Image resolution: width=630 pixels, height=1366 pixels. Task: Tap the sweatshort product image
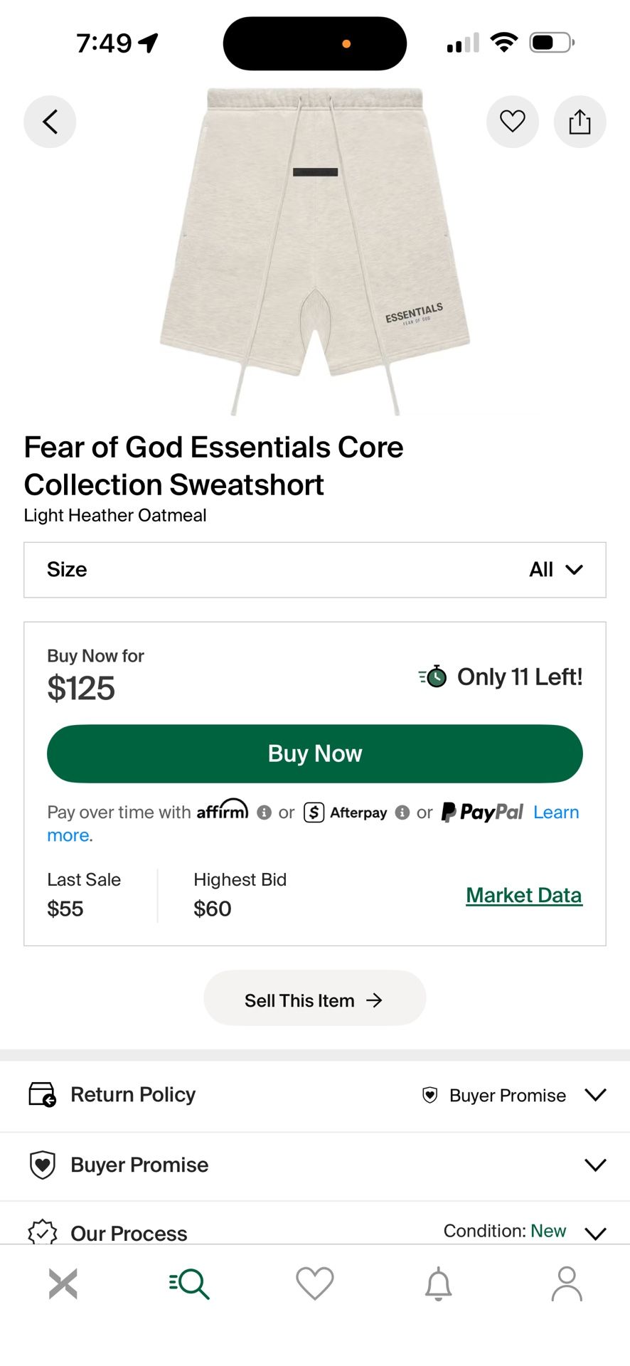tap(315, 249)
